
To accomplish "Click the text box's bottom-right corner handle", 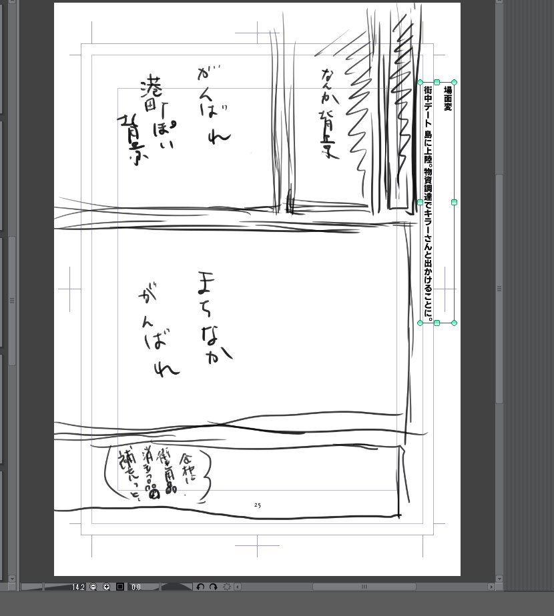I will (454, 323).
